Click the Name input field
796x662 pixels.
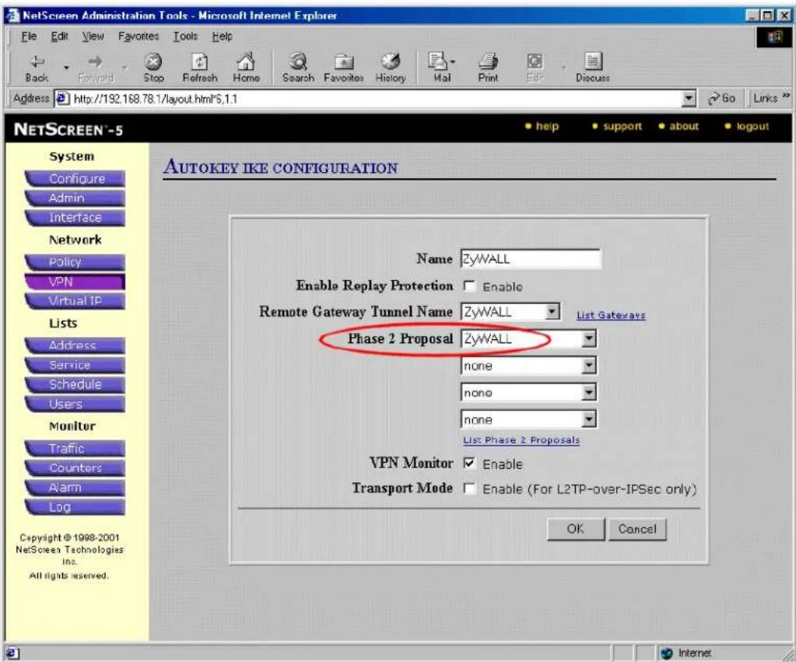coord(530,258)
